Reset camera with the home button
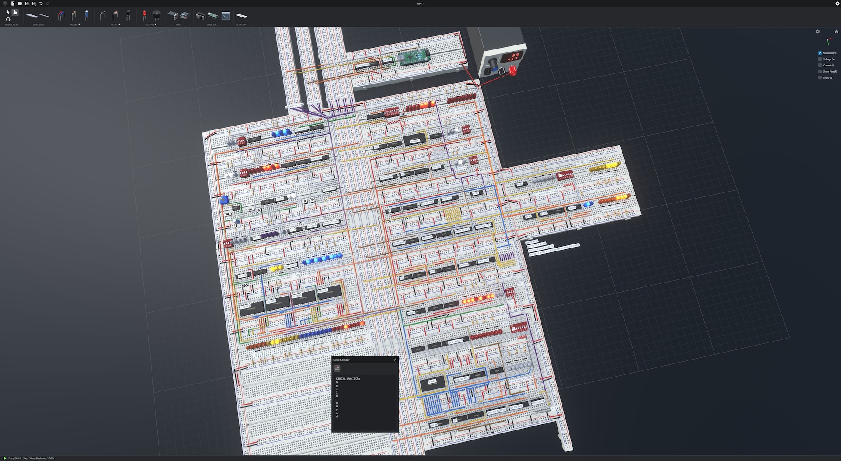 [836, 31]
